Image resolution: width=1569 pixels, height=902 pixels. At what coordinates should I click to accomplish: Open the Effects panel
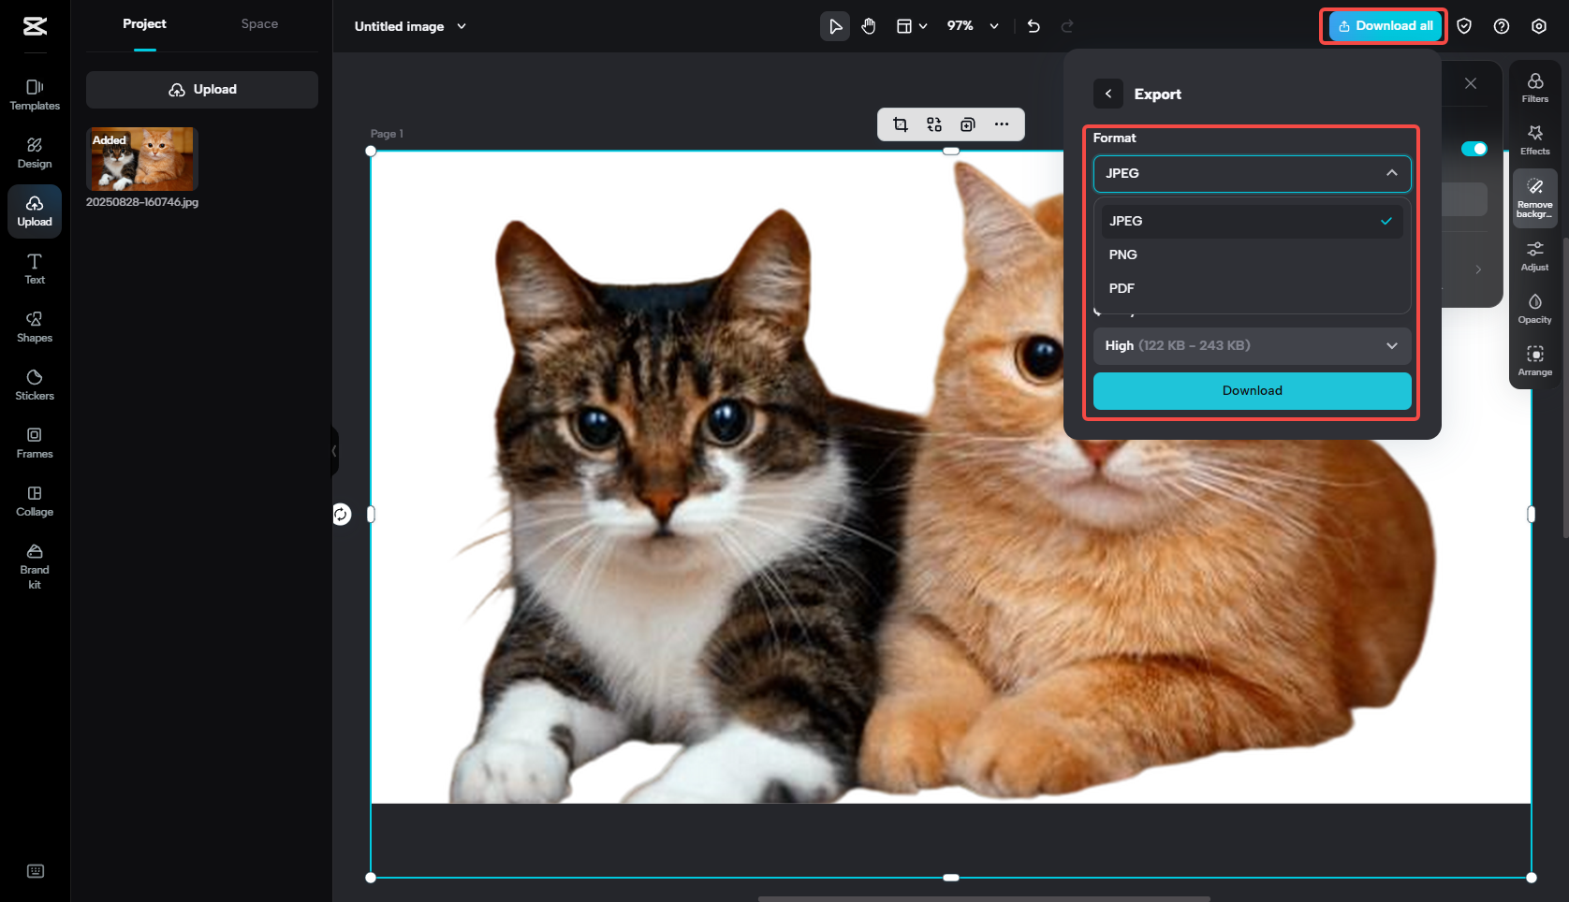[x=1534, y=138]
